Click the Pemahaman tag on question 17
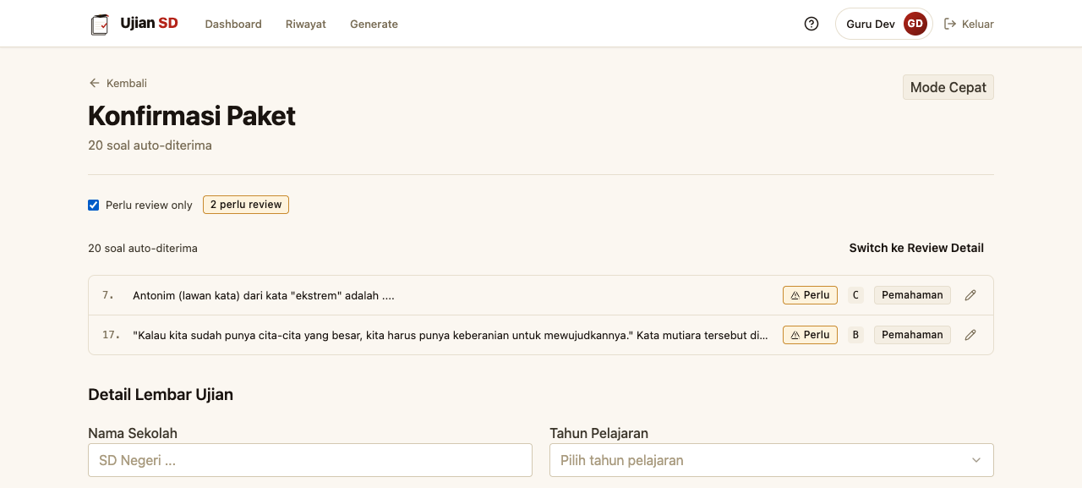1082x488 pixels. pyautogui.click(x=912, y=335)
